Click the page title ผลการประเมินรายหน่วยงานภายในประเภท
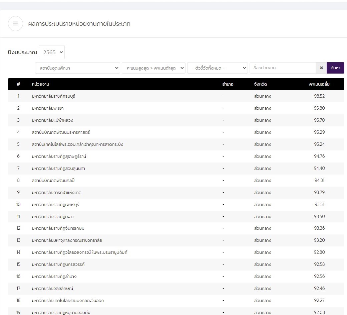Screen dimensions: 347x315 pos(79,24)
